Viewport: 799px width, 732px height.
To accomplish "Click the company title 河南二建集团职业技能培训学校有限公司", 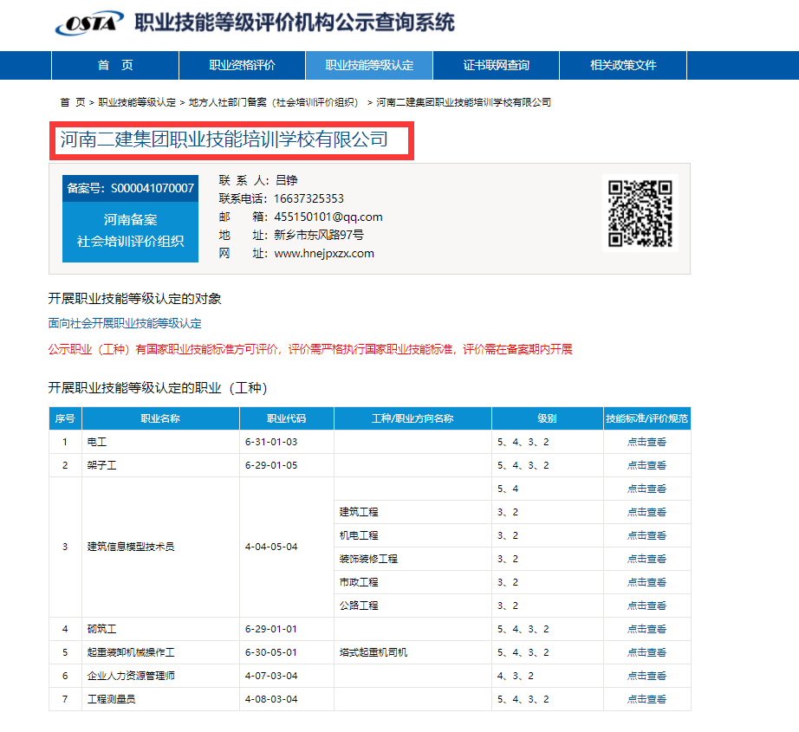I will click(x=224, y=139).
